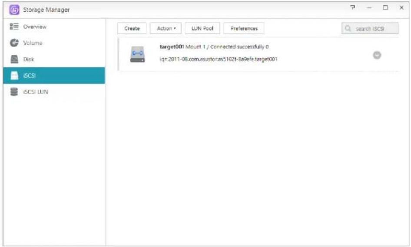Close the Storage Manager window
Viewport: 411px width, 247px height.
[x=401, y=8]
